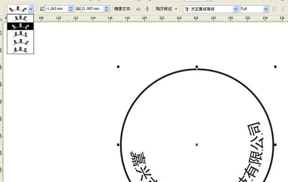Click the top-right selection handle

click(x=275, y=66)
